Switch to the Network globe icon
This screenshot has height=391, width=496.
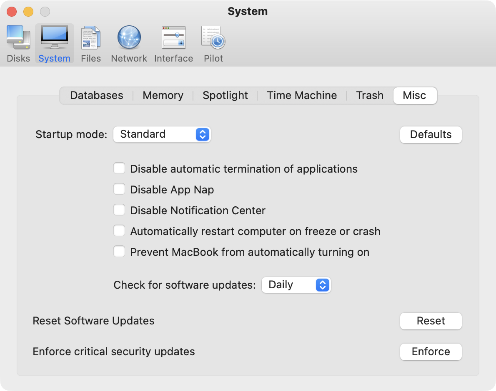[x=129, y=38]
